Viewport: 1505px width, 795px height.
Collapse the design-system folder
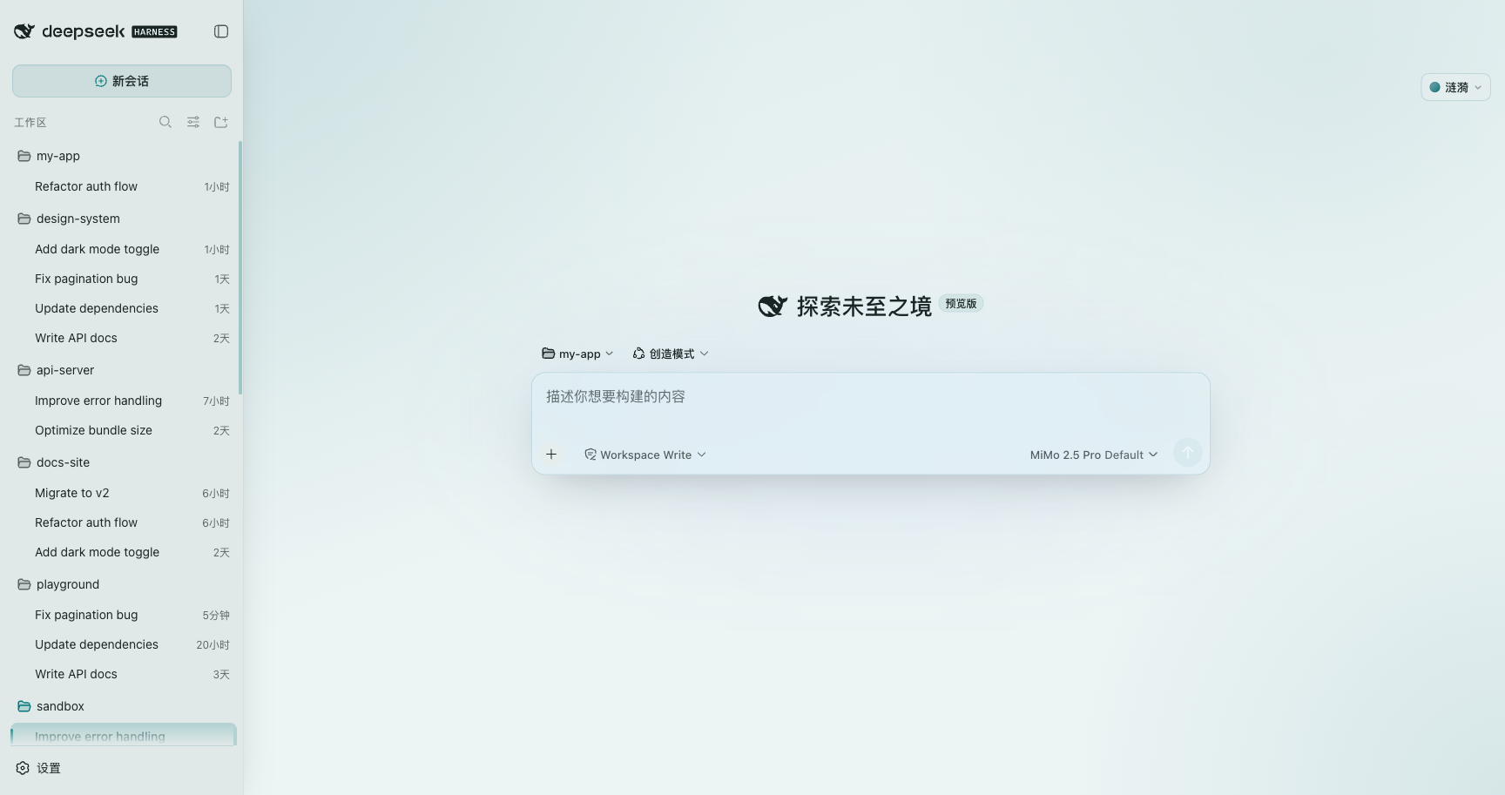tap(122, 219)
